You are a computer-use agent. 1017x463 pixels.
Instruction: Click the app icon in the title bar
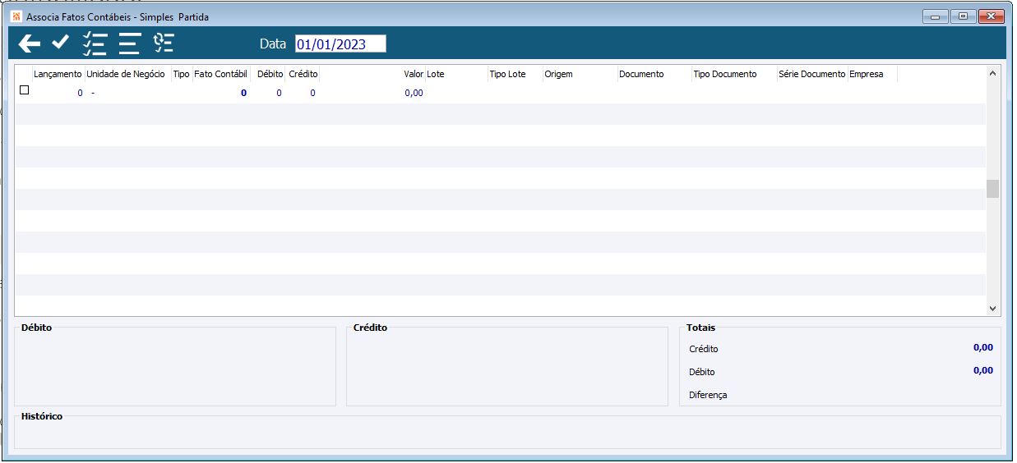click(x=16, y=16)
